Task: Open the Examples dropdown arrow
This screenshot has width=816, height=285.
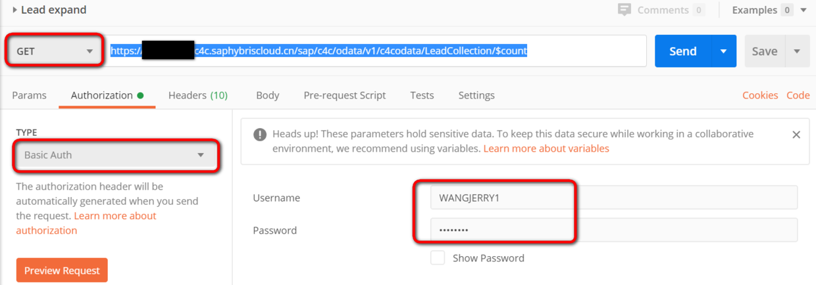Action: [x=803, y=10]
